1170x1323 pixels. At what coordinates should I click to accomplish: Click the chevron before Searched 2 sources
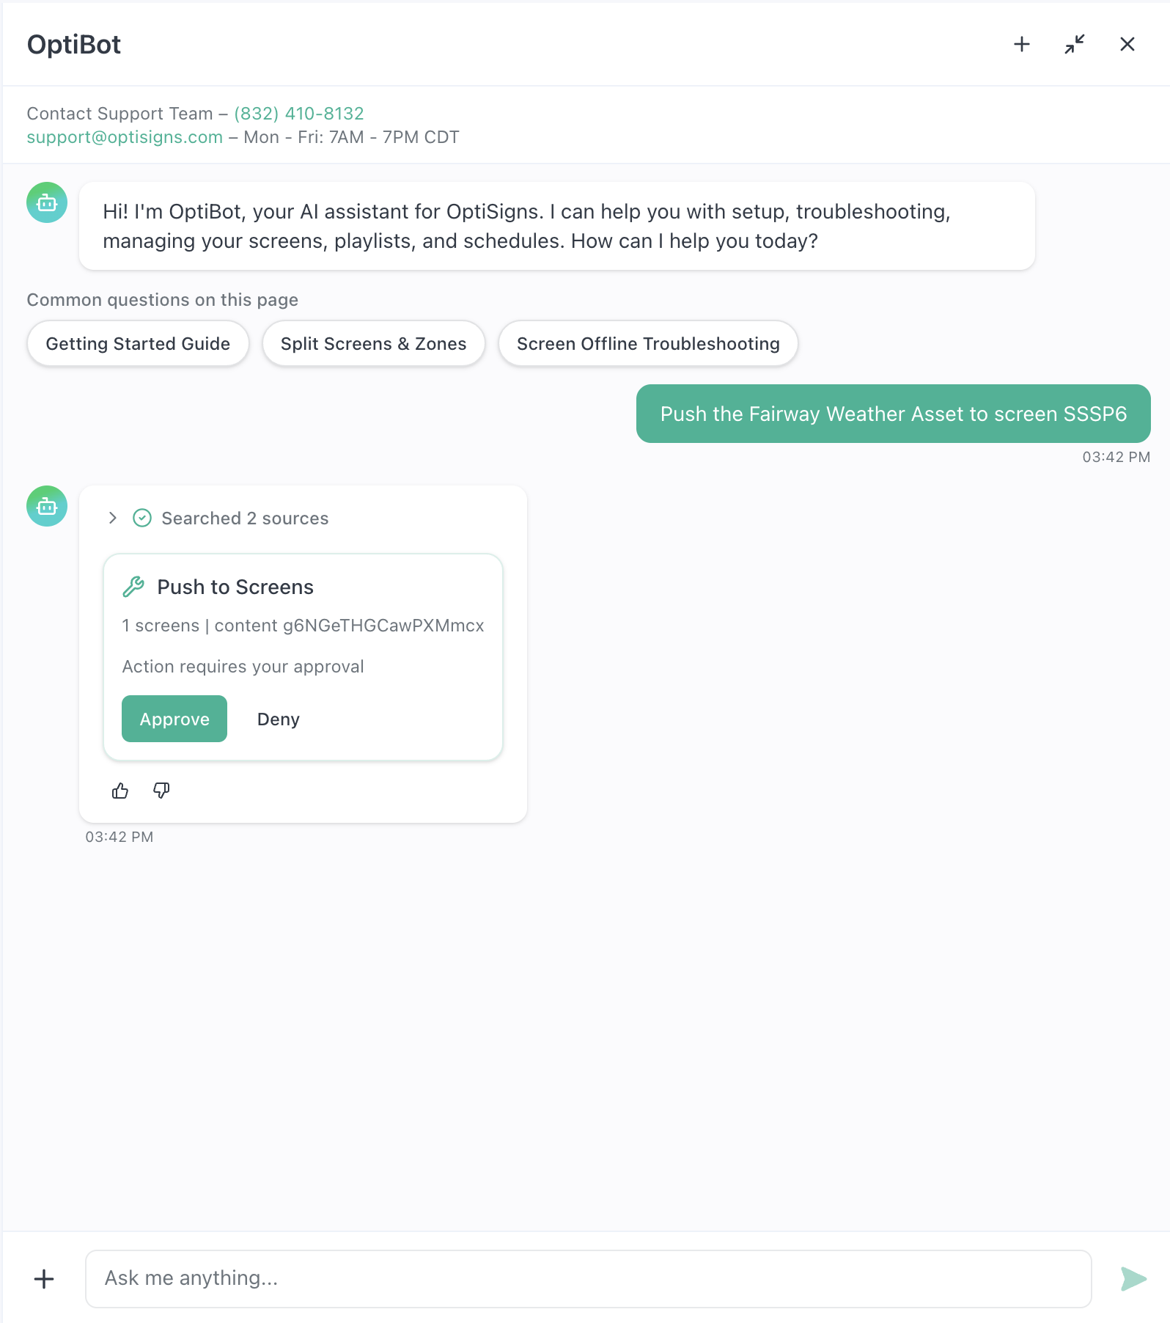112,518
